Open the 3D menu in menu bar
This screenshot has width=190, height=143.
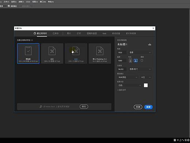pos(28,2)
